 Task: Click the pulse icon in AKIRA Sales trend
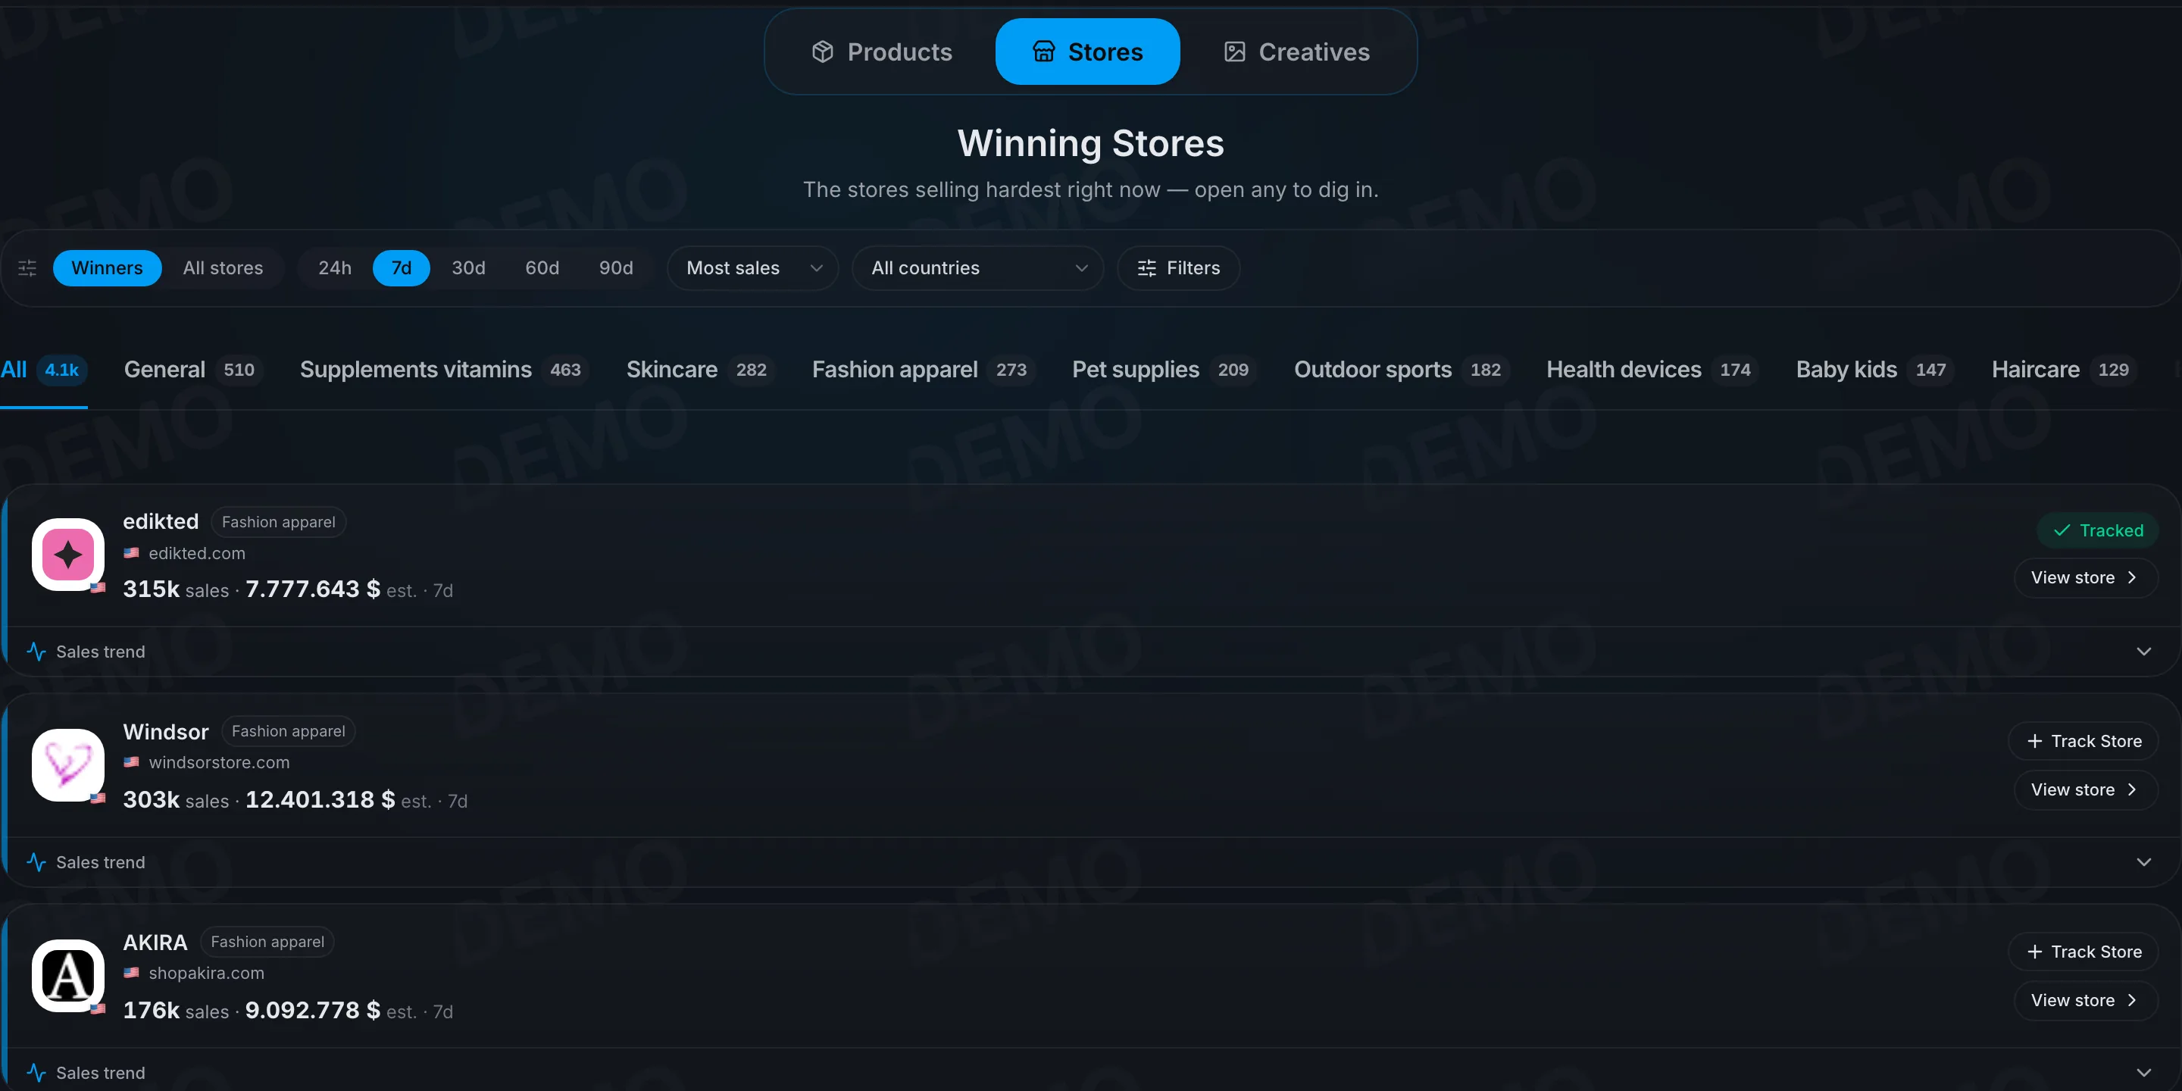[36, 1072]
